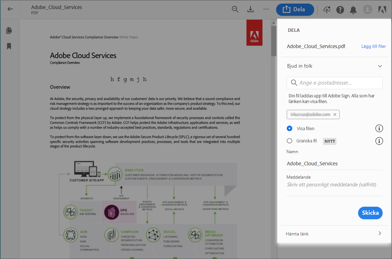The image size is (392, 259).
Task: Click the Adobe_Cloud_Services title in top bar
Action: [57, 7]
